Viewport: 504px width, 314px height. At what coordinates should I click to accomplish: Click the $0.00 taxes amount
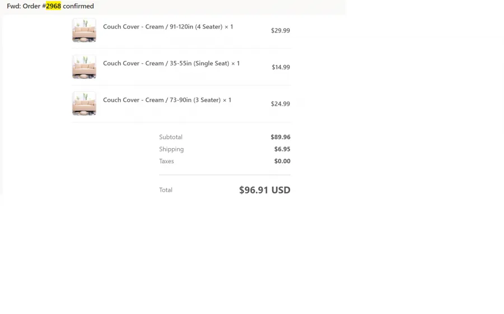tap(282, 161)
